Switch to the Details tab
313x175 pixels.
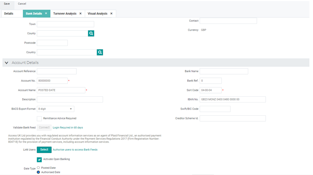pyautogui.click(x=9, y=13)
